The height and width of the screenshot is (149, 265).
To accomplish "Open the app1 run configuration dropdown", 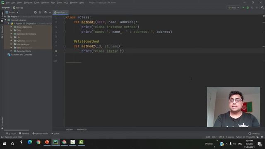I will tap(234, 7).
